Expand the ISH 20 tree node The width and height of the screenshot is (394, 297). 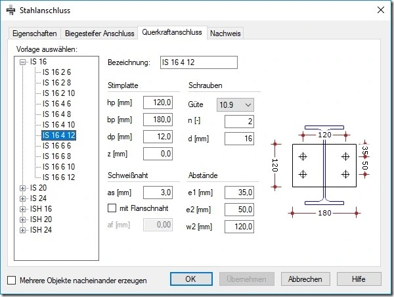(22, 220)
